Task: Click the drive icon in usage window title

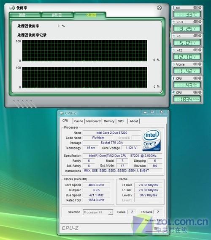Action: point(12,8)
